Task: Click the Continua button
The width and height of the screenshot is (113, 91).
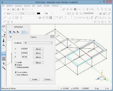Action: tap(47, 79)
